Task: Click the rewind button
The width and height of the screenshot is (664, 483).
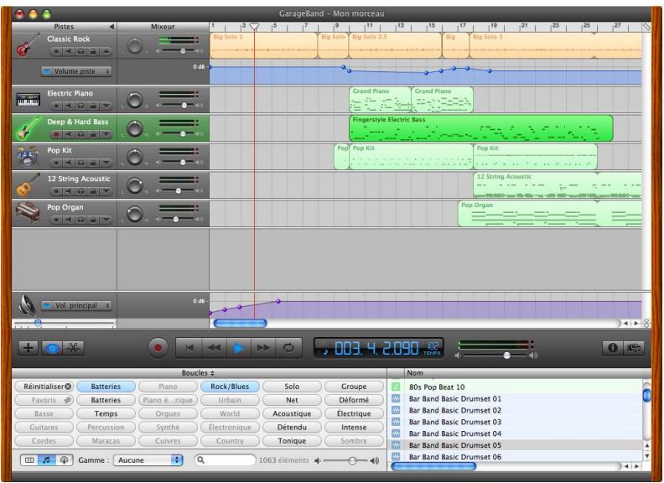Action: [x=214, y=348]
